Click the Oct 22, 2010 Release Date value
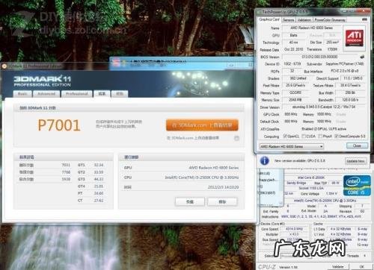Image resolution: width=374 pixels, height=270 pixels. click(293, 49)
